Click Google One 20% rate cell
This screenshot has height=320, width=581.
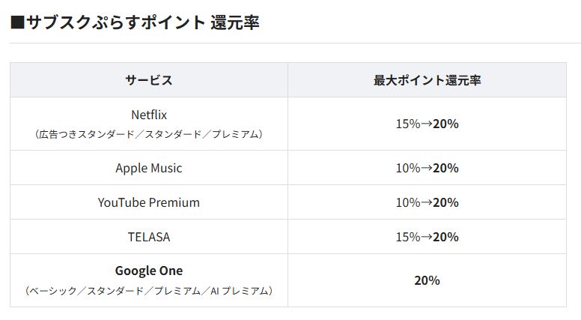(427, 280)
